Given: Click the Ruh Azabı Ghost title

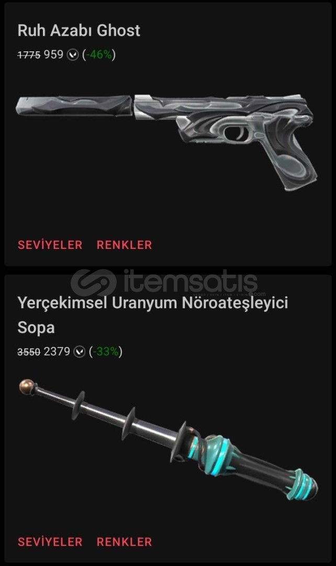Looking at the screenshot, I should coord(79,30).
